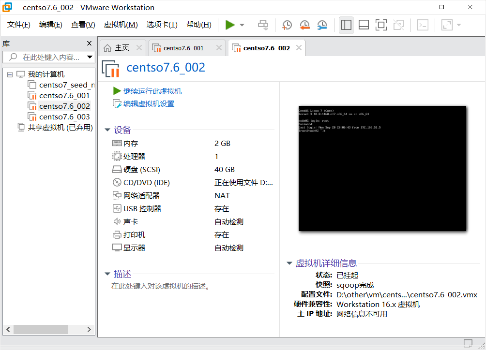486x350 pixels.
Task: Click the 40 GB hard disk value
Action: 225,170
